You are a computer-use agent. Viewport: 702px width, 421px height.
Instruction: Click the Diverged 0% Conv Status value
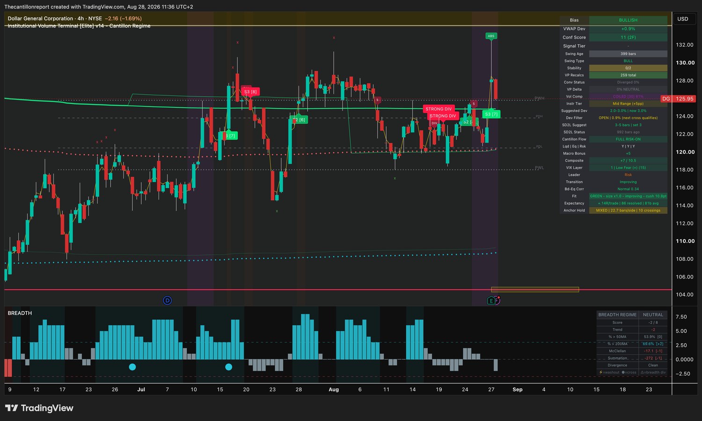tap(628, 82)
